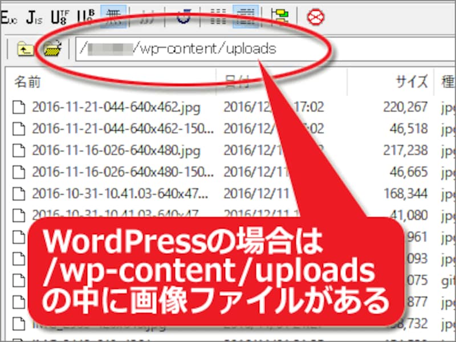
Task: Click file icon beside 2016-11-21-044-640x462.jpg
Action: click(19, 107)
